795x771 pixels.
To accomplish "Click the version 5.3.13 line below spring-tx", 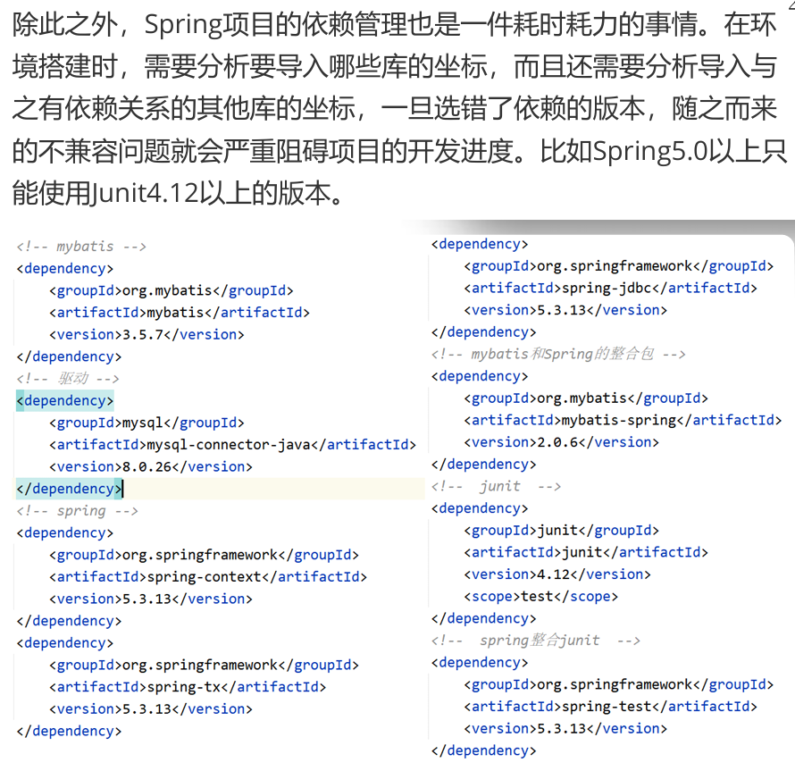I will click(151, 709).
